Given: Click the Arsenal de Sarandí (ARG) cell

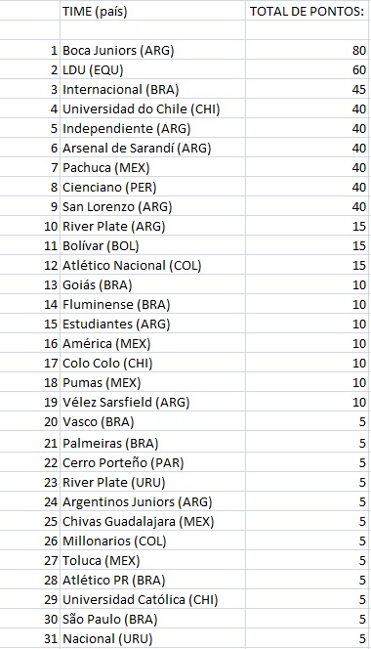Looking at the screenshot, I should [x=152, y=148].
